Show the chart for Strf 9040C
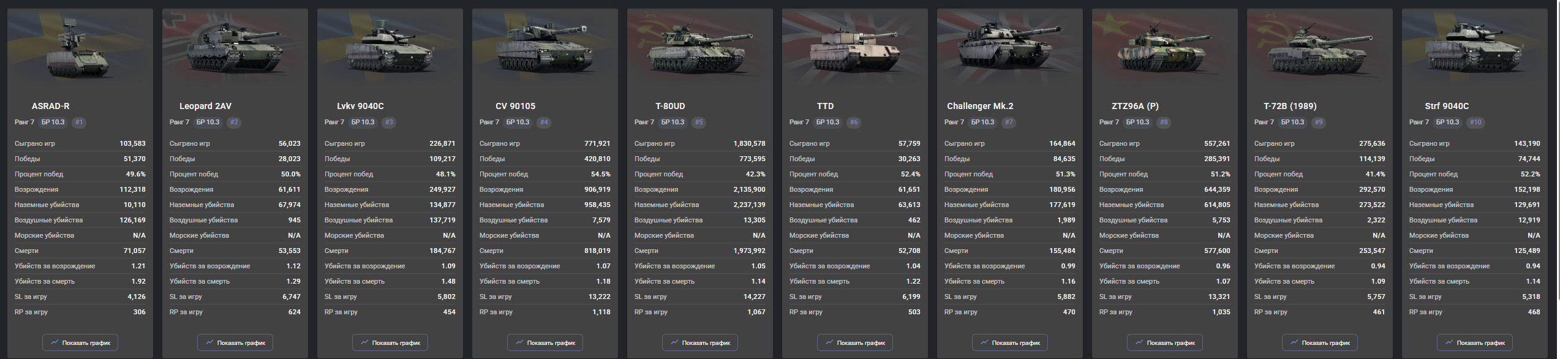Viewport: 1560px width, 359px height. click(x=1475, y=342)
